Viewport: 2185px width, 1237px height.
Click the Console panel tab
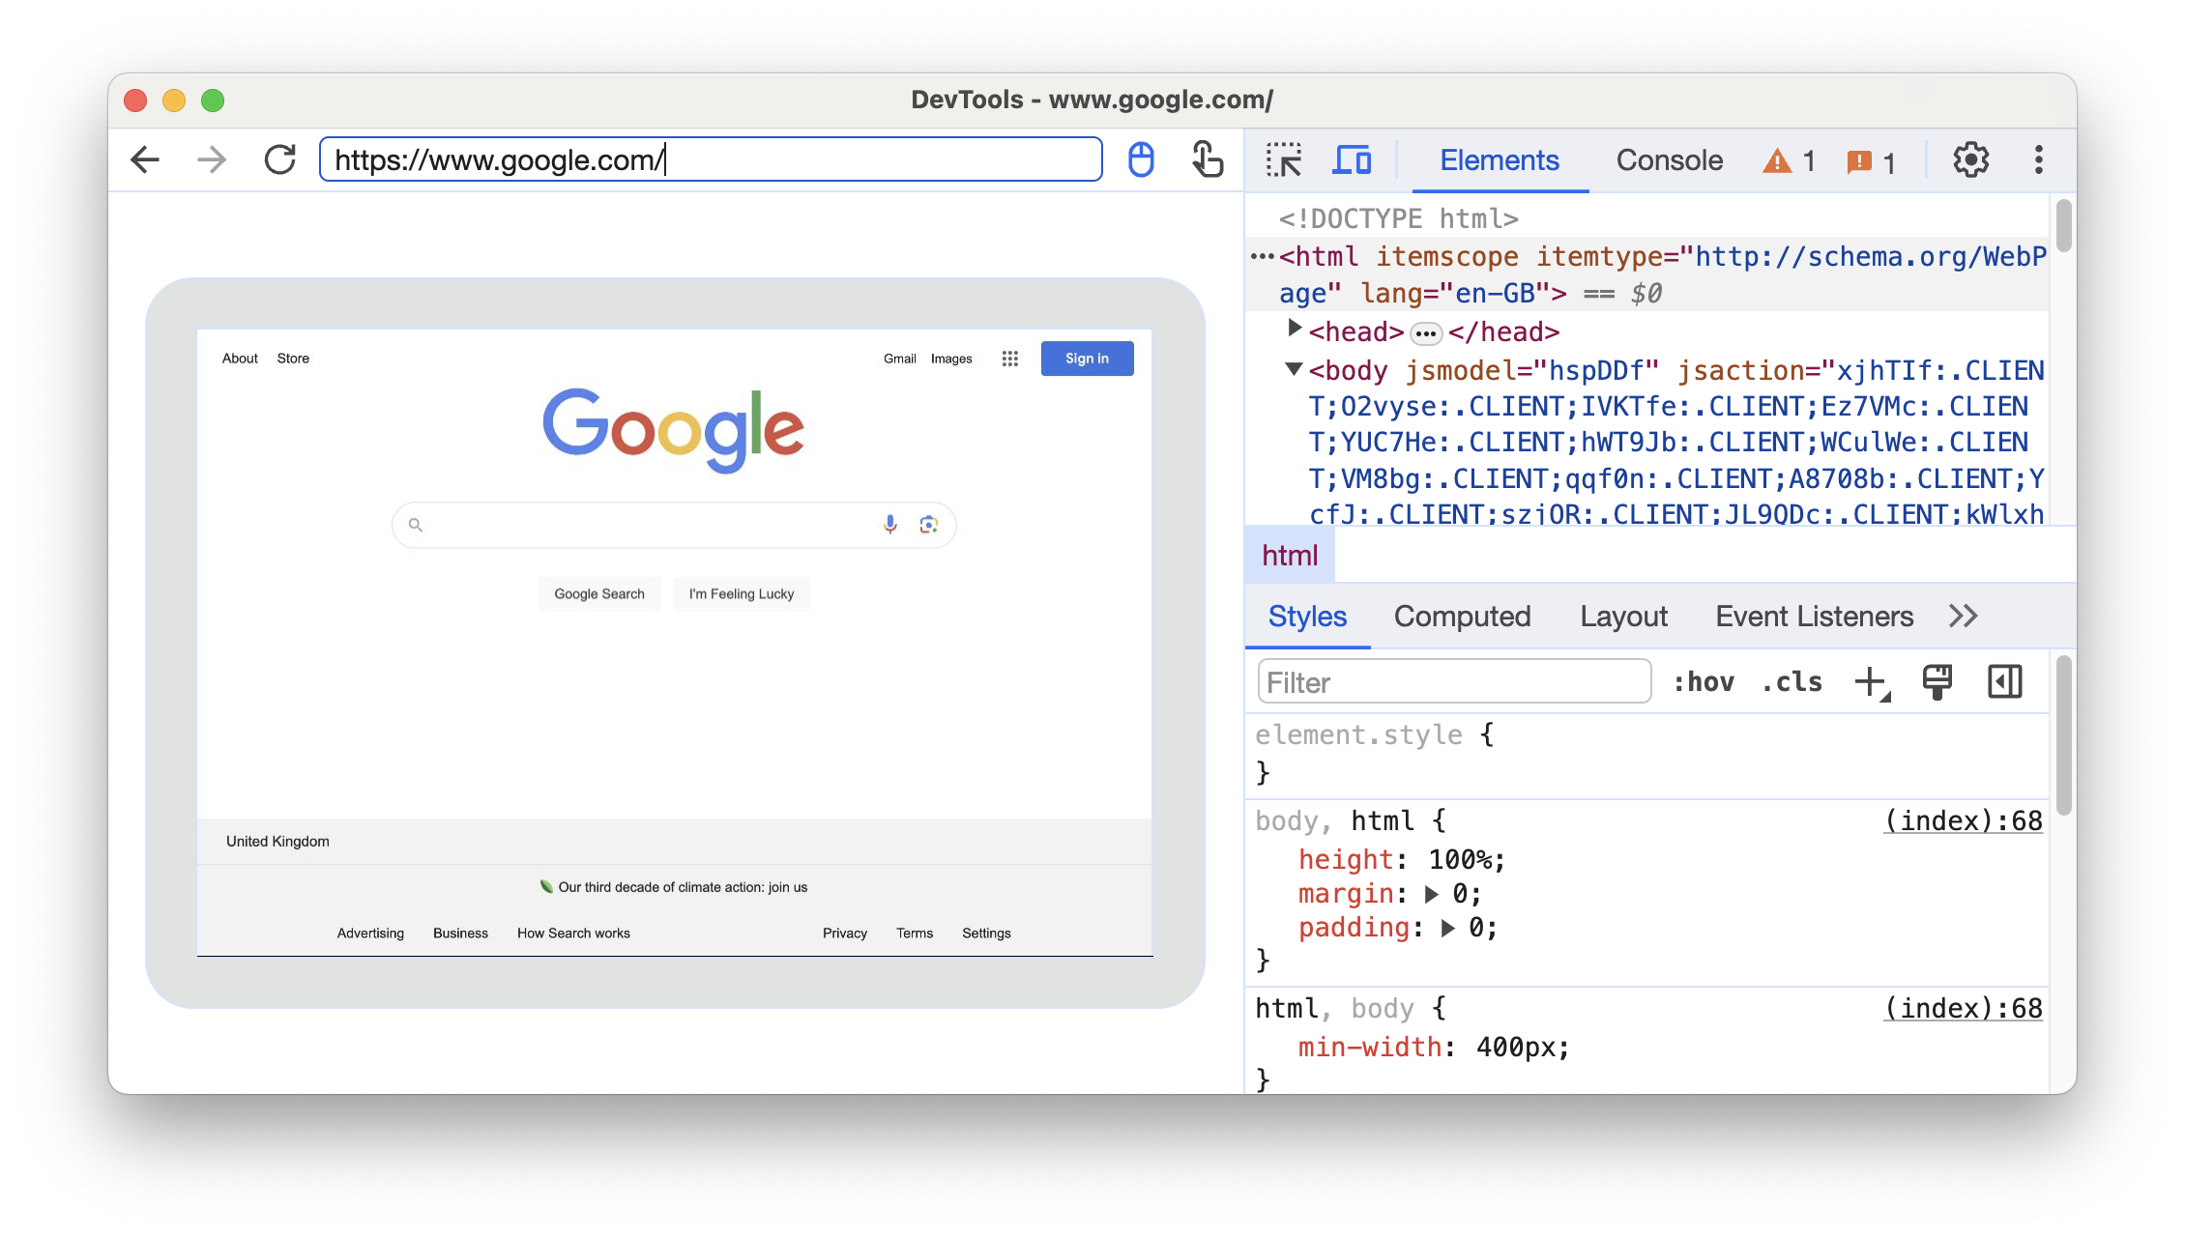click(x=1669, y=160)
